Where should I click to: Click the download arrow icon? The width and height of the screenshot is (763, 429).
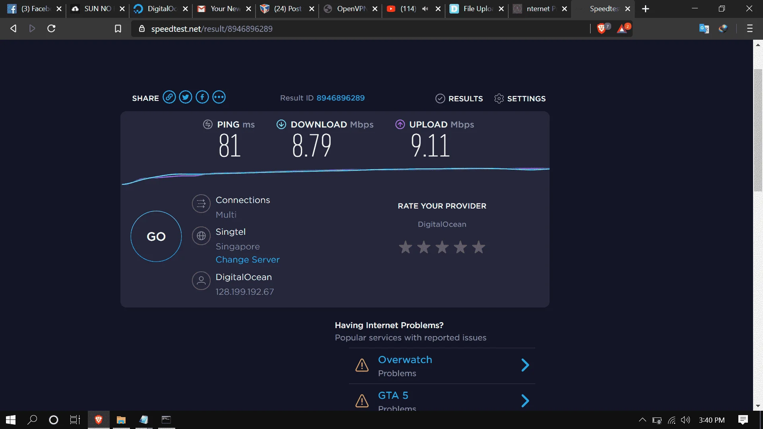point(281,124)
